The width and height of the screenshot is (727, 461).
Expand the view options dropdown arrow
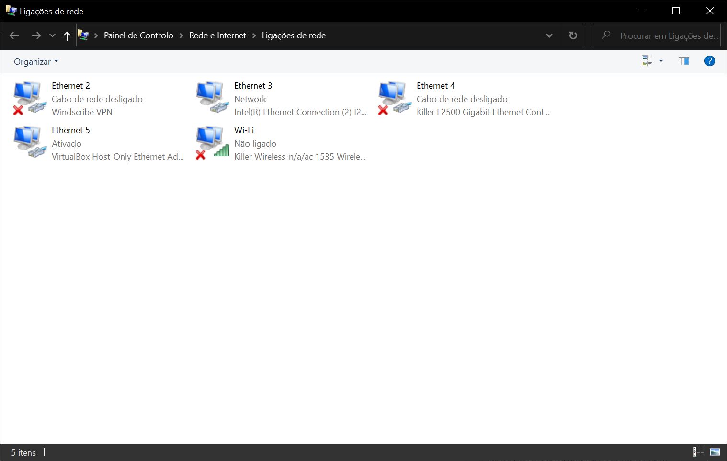[661, 61]
